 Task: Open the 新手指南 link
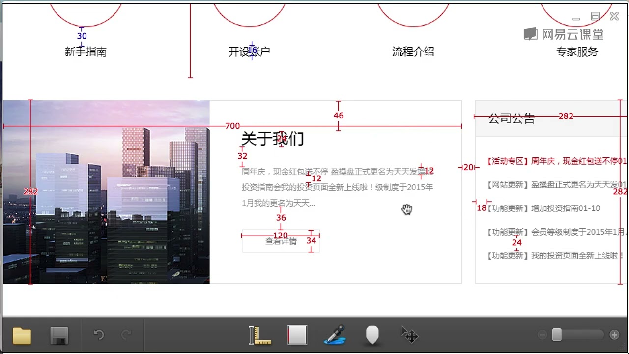tap(86, 52)
